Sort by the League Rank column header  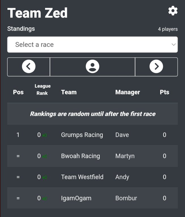(42, 90)
